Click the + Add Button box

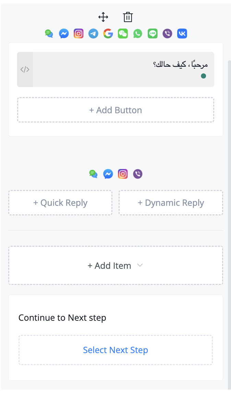pyautogui.click(x=115, y=110)
